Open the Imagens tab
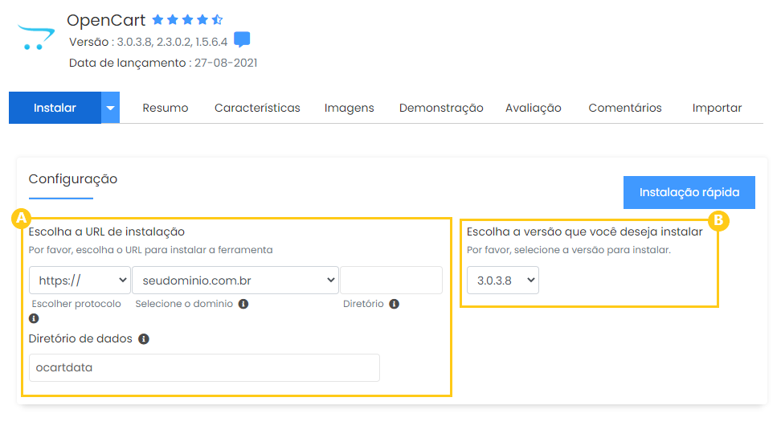The image size is (781, 422). point(350,109)
